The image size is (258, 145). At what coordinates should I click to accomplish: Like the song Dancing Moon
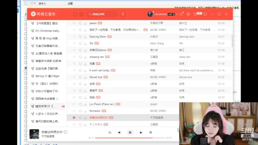click(x=80, y=37)
